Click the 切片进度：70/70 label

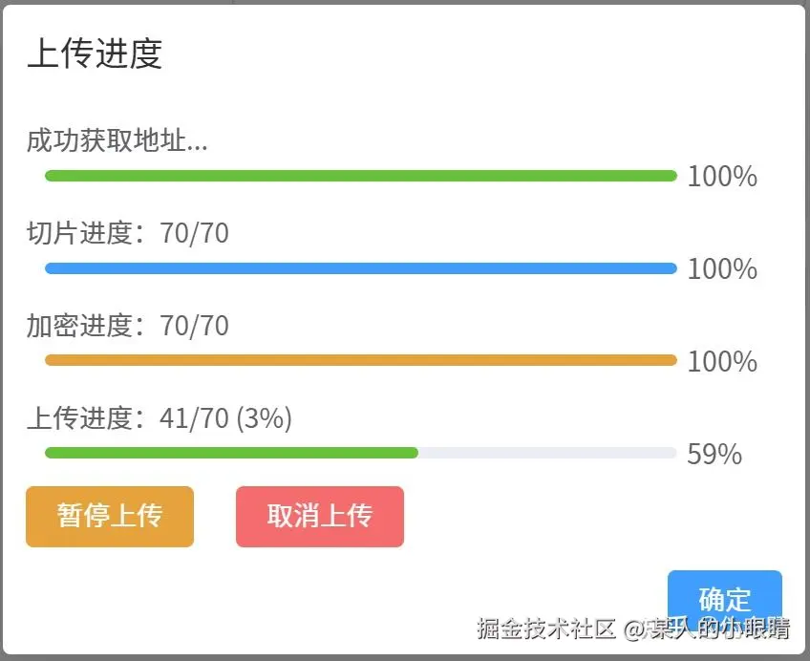(127, 233)
